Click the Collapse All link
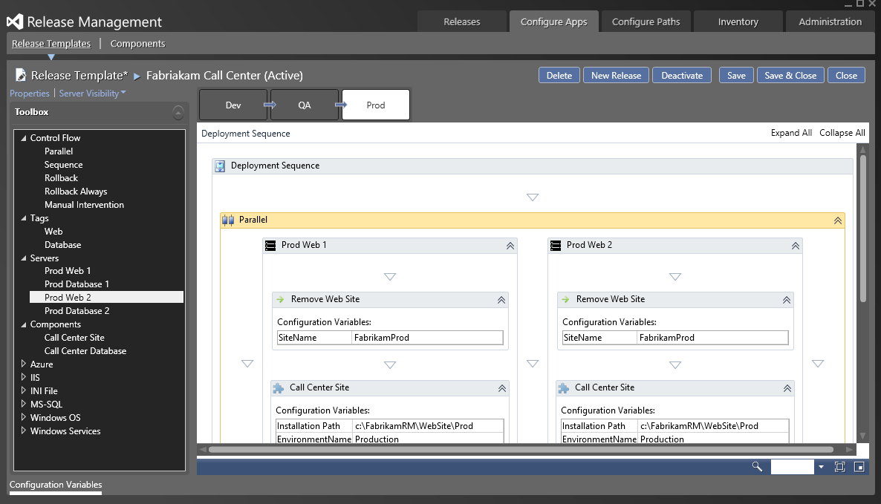The image size is (881, 504). click(842, 133)
